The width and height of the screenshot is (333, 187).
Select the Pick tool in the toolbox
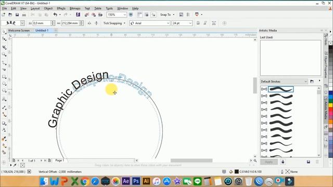pos(4,32)
